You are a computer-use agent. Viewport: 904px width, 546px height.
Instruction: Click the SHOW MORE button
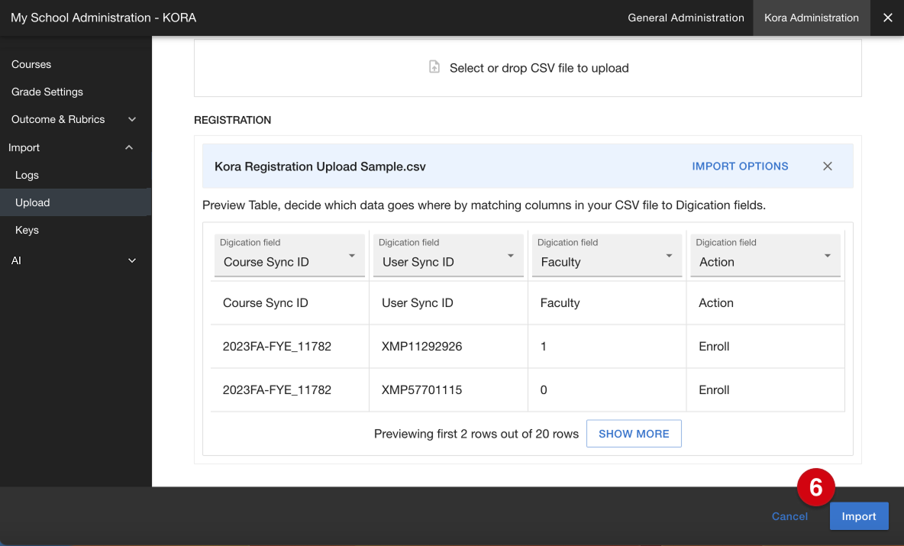click(634, 434)
